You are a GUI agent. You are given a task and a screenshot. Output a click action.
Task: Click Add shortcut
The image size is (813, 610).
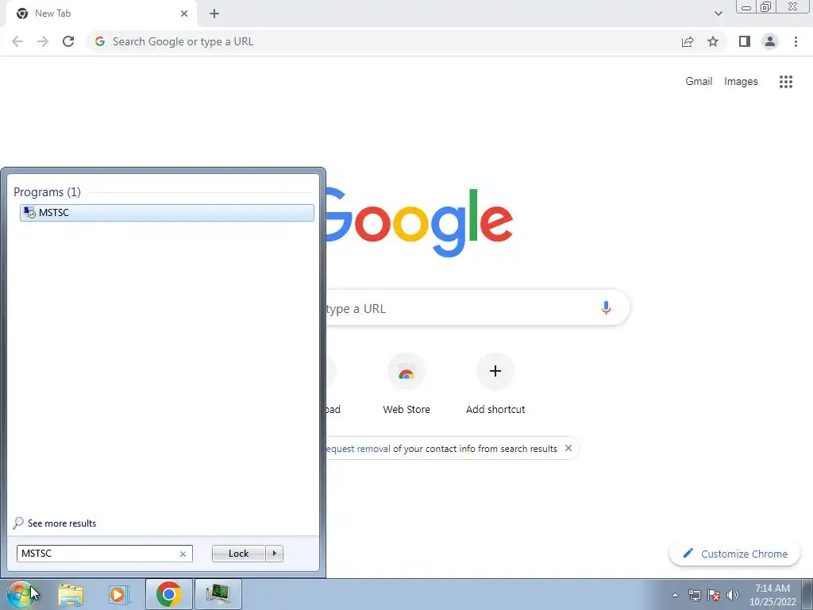point(495,384)
